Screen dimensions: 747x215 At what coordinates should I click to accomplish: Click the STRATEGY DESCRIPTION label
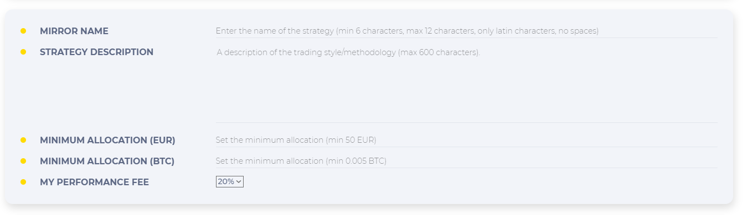(x=96, y=52)
